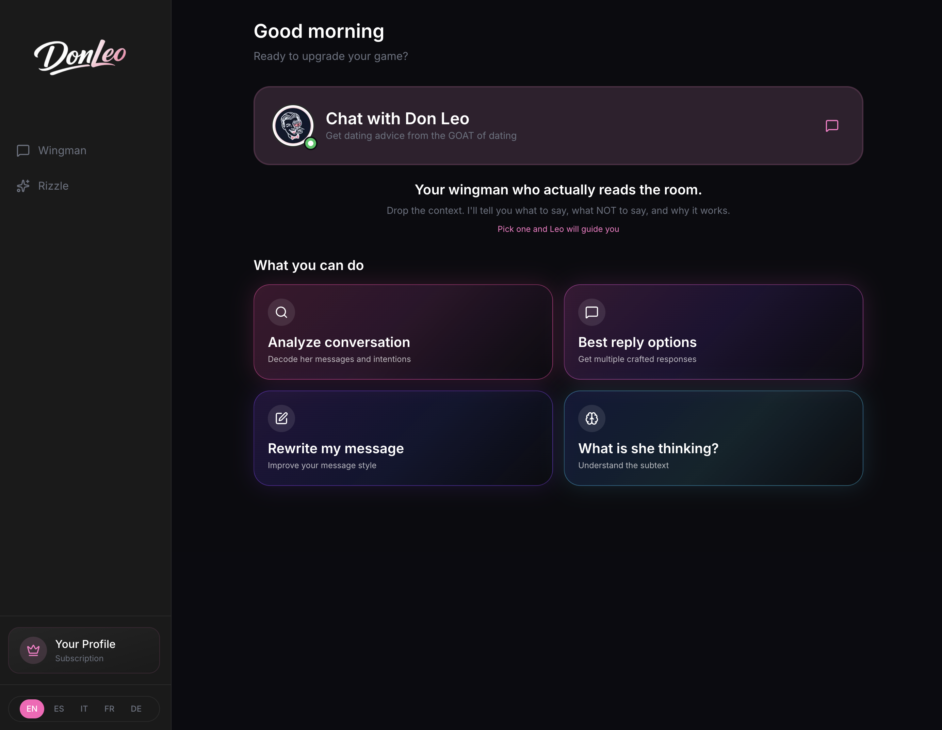Viewport: 942px width, 730px height.
Task: Select the Wingman speech bubble icon
Action: click(23, 150)
